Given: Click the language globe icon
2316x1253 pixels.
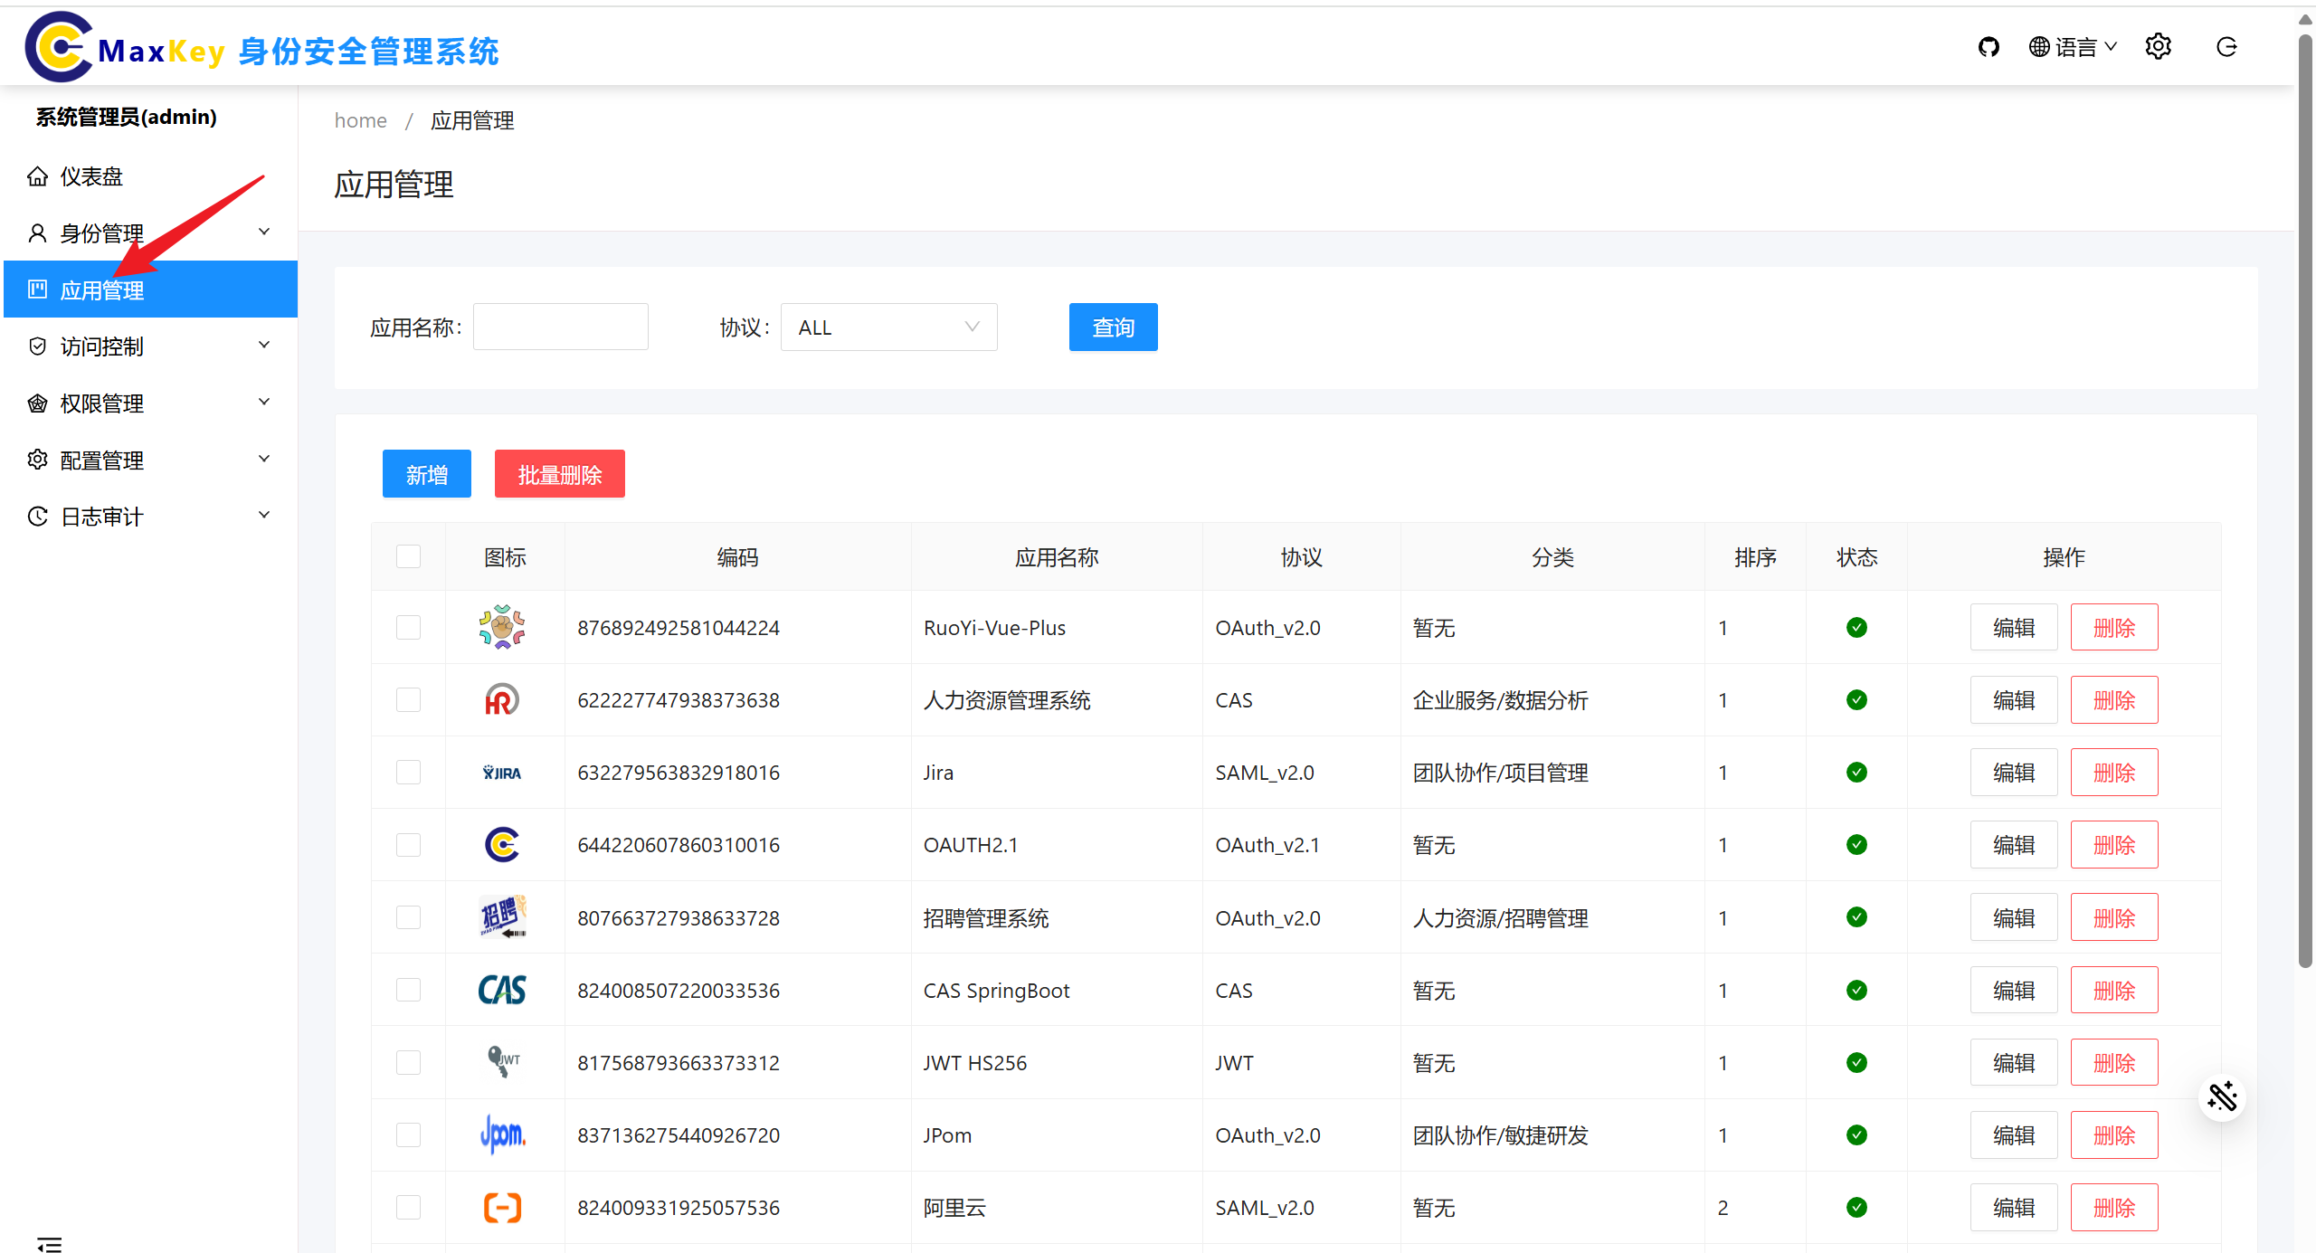Looking at the screenshot, I should coord(2040,46).
